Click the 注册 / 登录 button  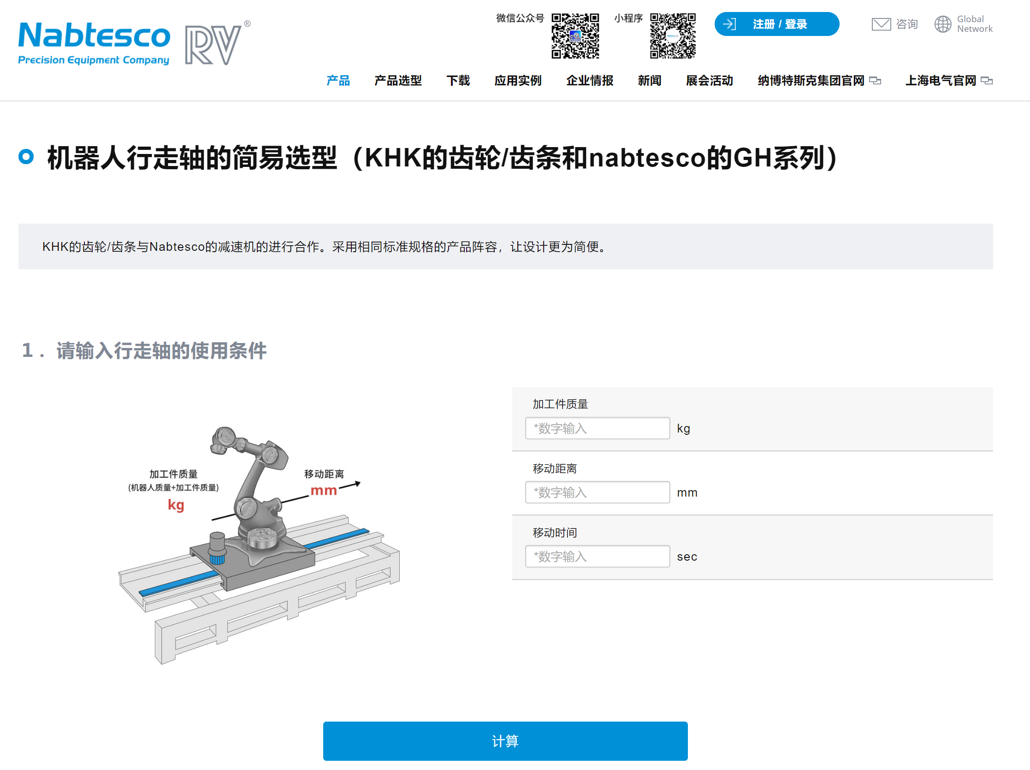pyautogui.click(x=780, y=24)
